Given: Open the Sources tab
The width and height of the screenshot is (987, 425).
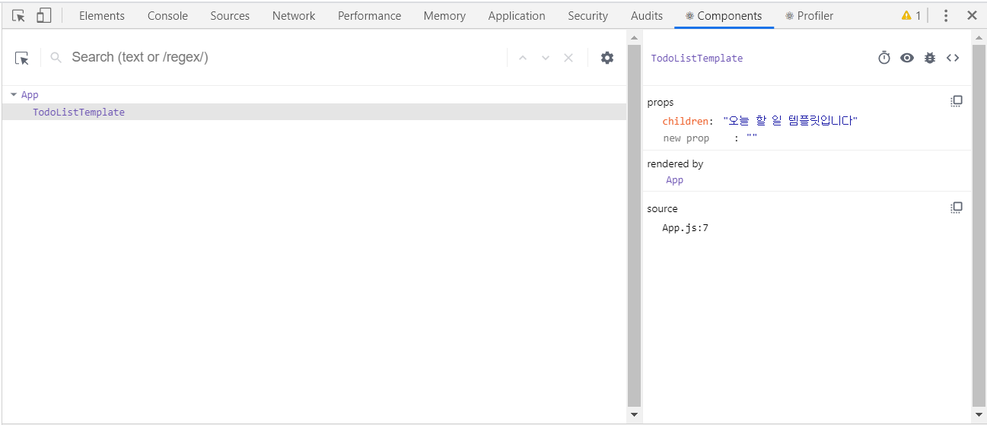Looking at the screenshot, I should pos(230,15).
